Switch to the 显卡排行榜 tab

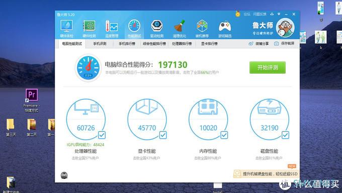tap(209, 44)
